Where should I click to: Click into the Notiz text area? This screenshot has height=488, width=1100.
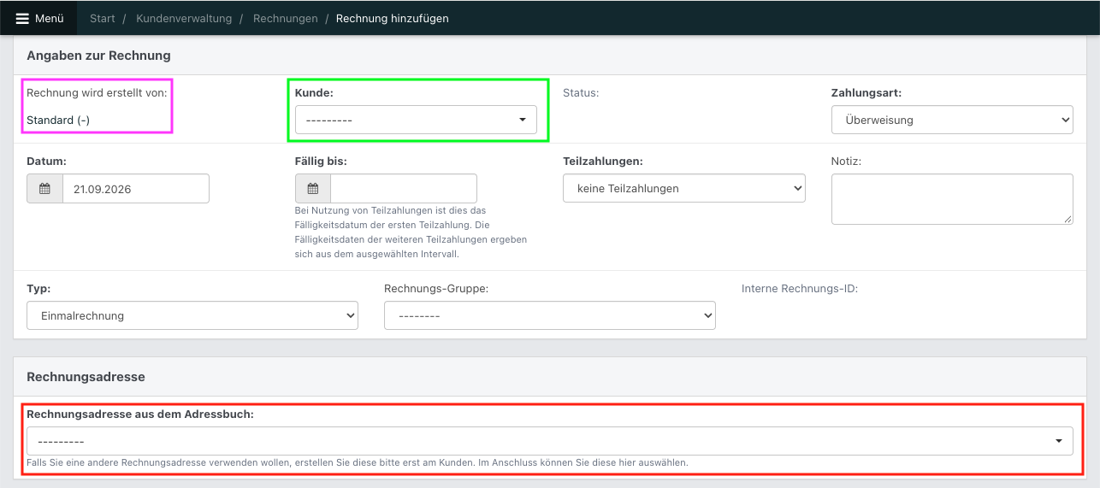tap(952, 199)
